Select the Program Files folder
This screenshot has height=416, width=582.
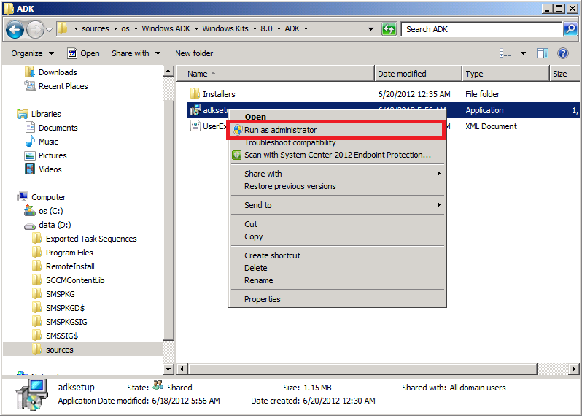[x=62, y=253]
